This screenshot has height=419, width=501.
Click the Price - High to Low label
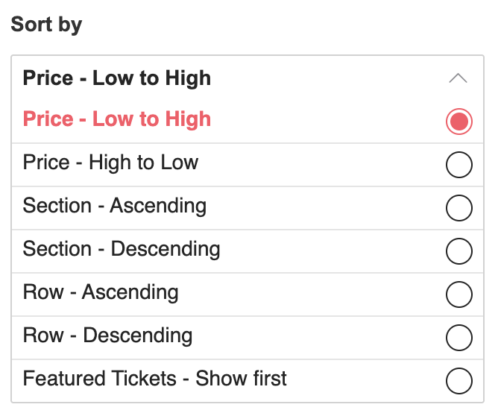point(110,163)
